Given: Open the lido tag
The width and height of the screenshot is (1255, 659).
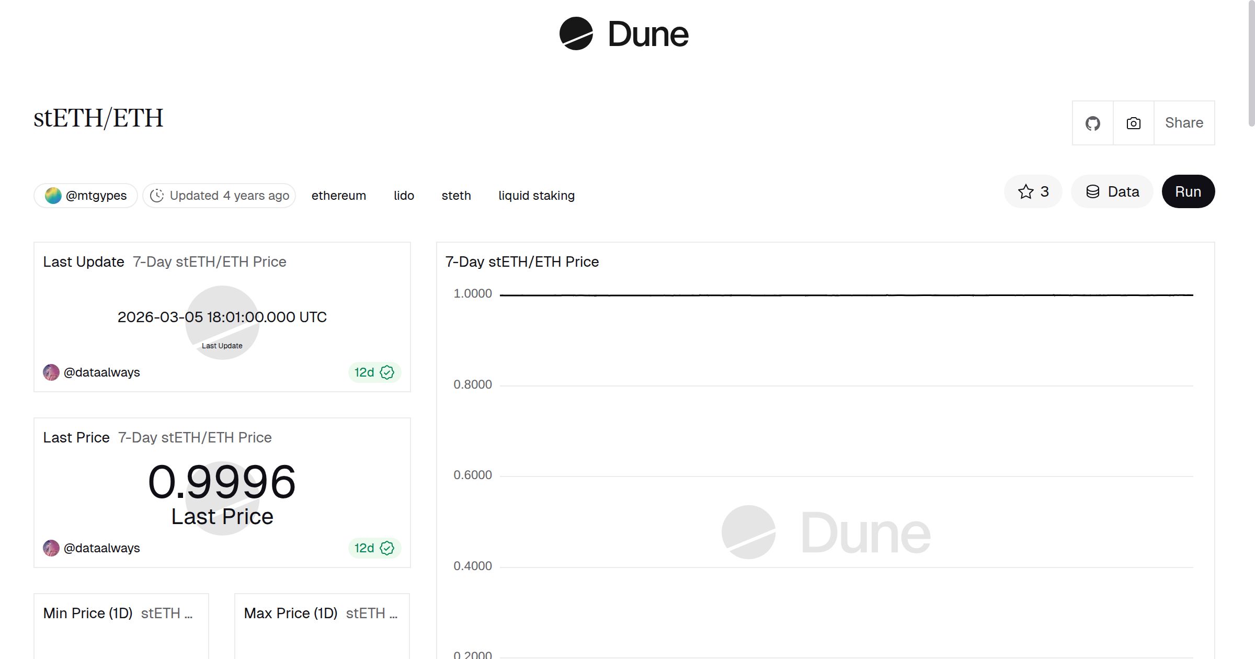Looking at the screenshot, I should coord(404,195).
